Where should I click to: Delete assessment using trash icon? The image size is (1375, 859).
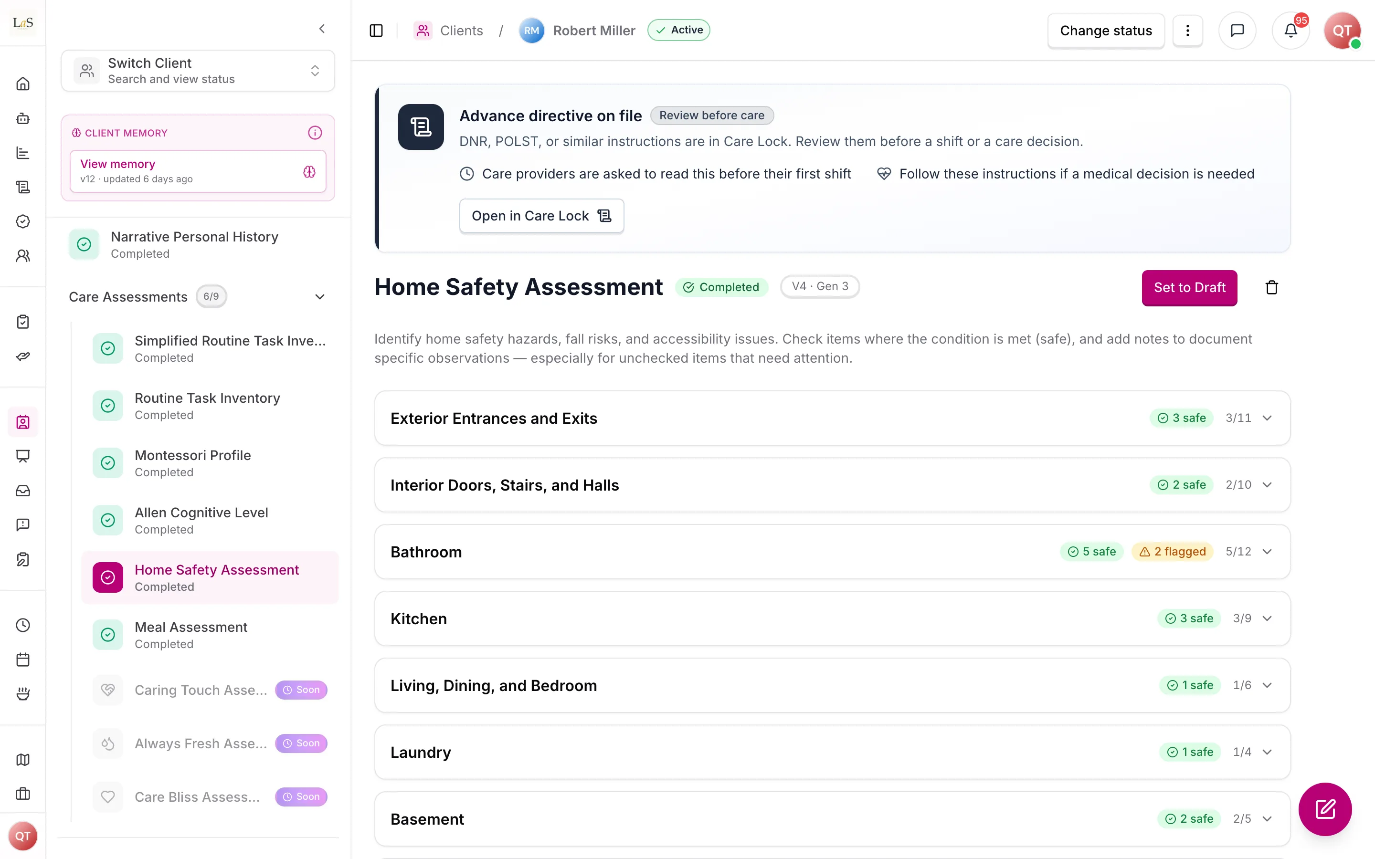tap(1271, 287)
